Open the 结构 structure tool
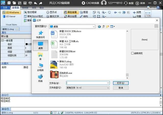 [84, 16]
